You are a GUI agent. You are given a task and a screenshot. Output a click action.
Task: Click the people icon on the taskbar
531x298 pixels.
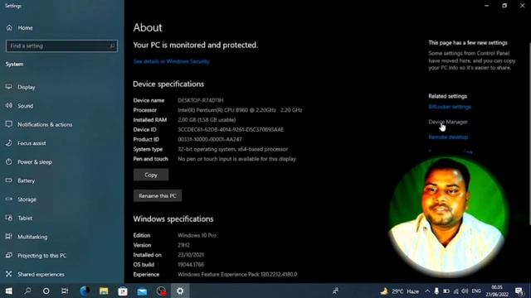click(335, 291)
